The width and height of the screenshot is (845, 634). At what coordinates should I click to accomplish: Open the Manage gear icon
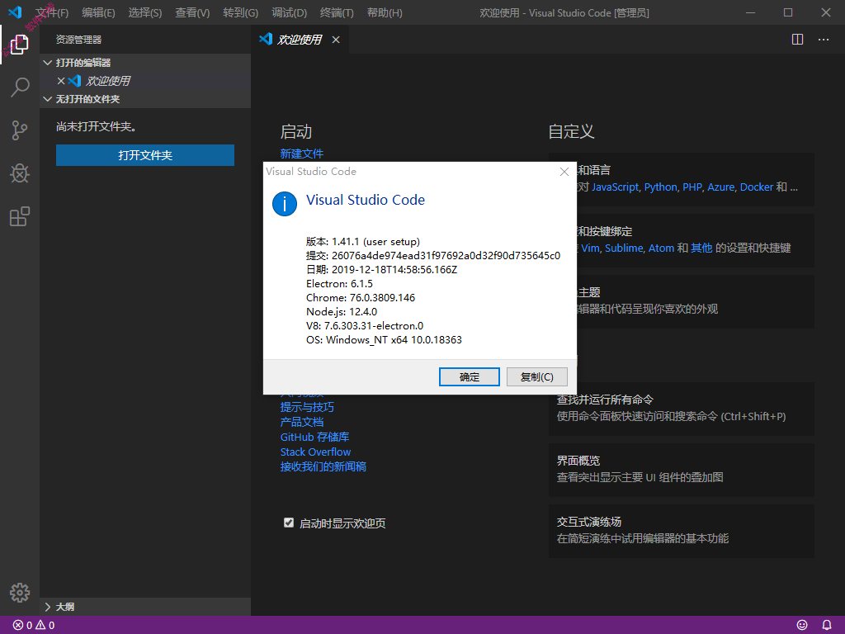pyautogui.click(x=20, y=593)
